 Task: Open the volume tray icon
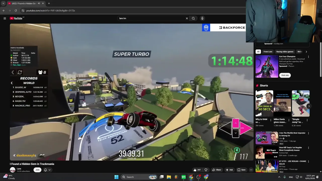click(301, 177)
